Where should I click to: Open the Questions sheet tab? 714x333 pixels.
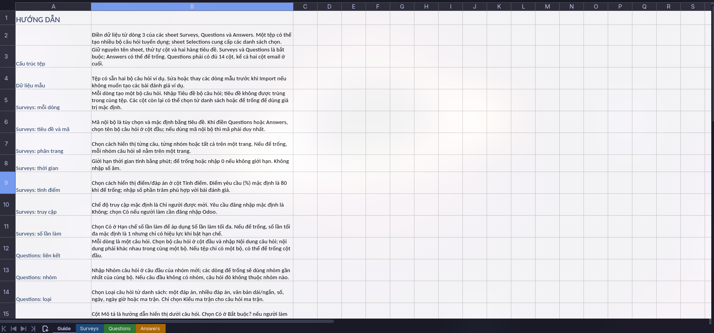(120, 329)
